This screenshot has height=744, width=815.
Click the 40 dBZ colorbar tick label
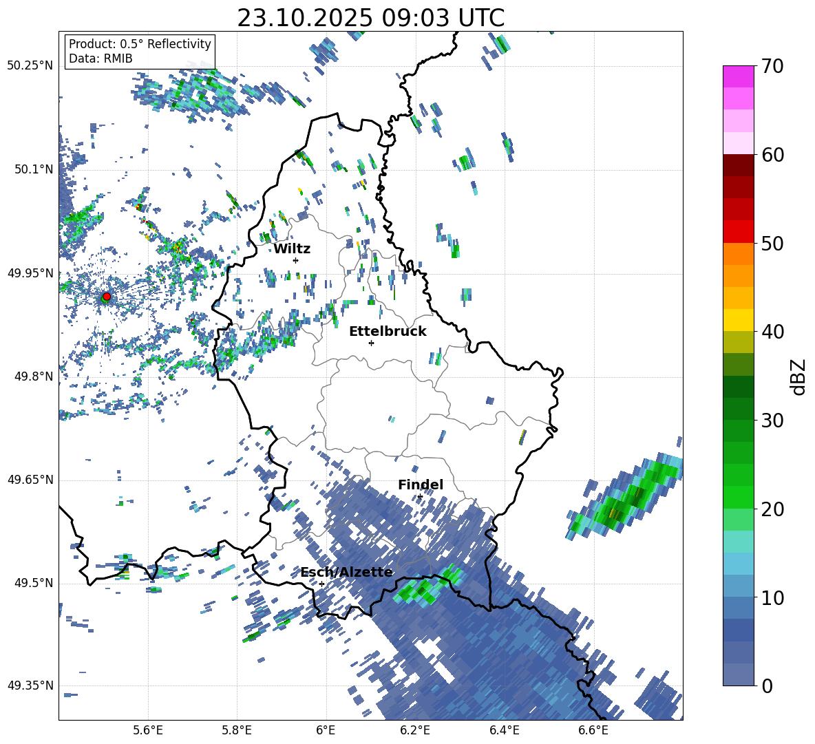click(772, 332)
